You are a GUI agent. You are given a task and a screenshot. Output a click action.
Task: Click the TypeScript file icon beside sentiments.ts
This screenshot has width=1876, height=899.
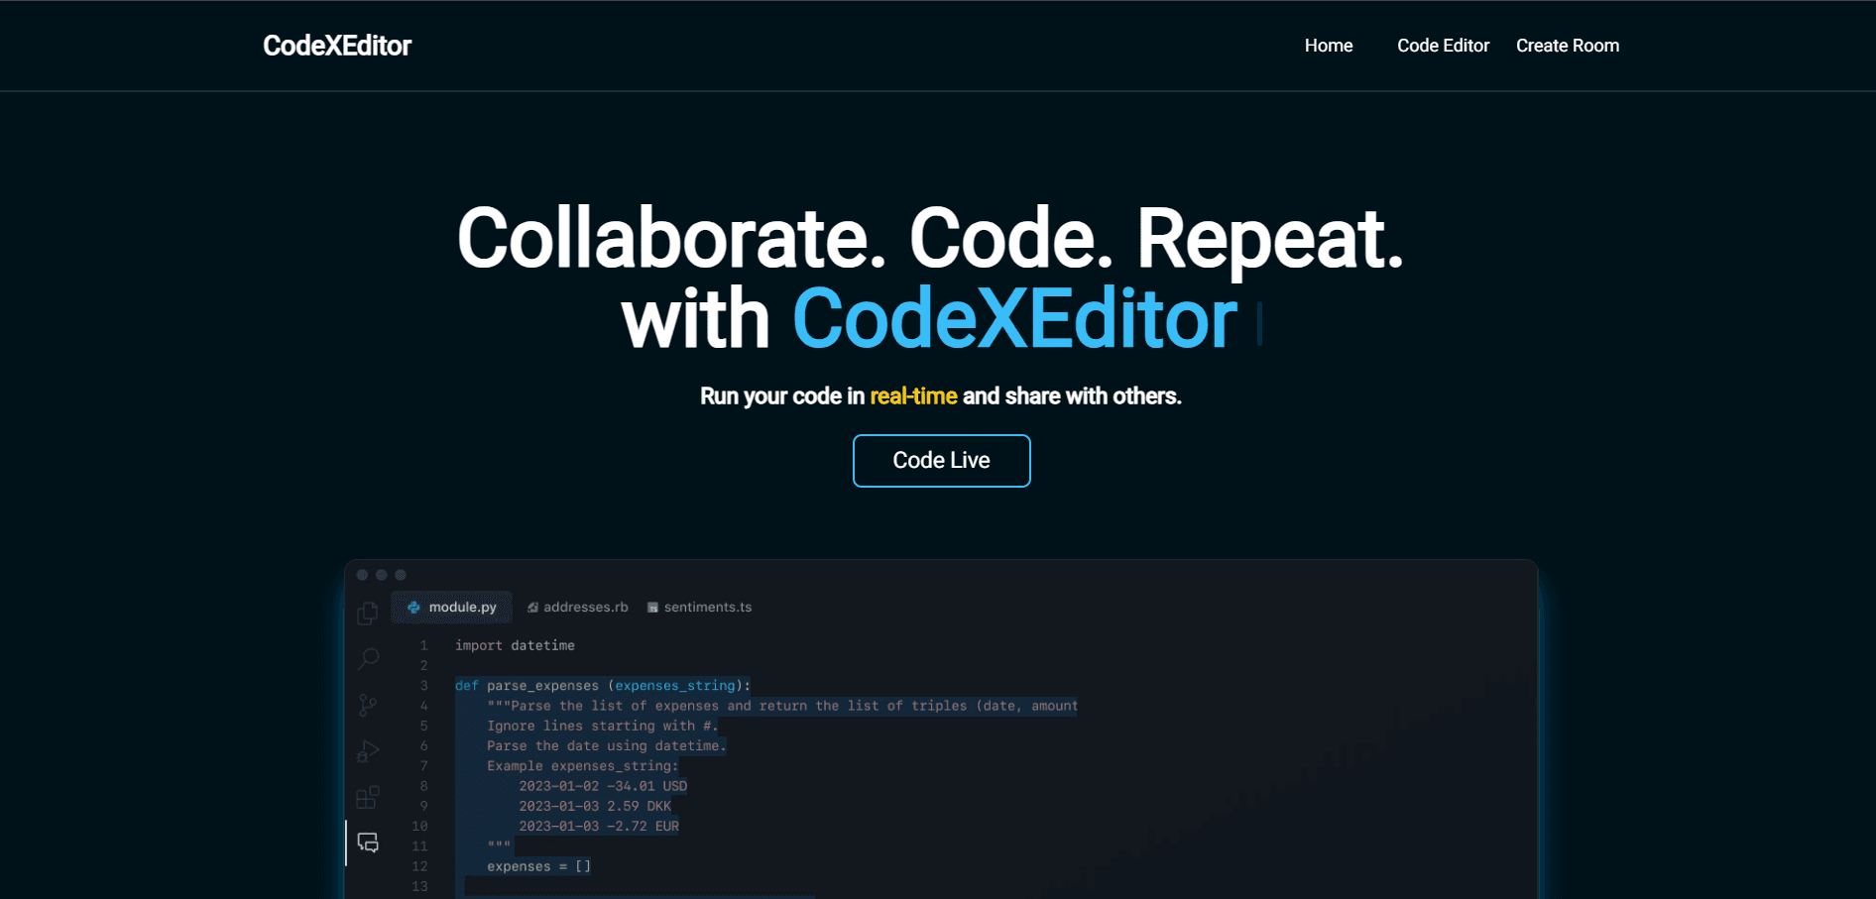[x=652, y=608]
